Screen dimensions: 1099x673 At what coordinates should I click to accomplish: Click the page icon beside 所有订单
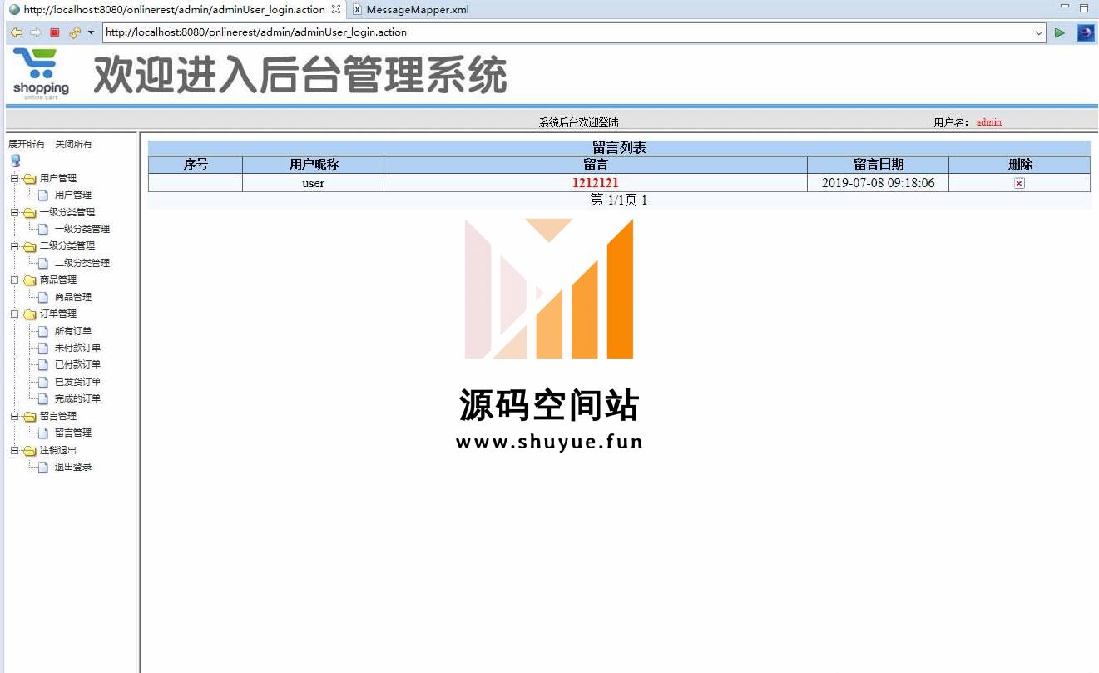[x=43, y=331]
